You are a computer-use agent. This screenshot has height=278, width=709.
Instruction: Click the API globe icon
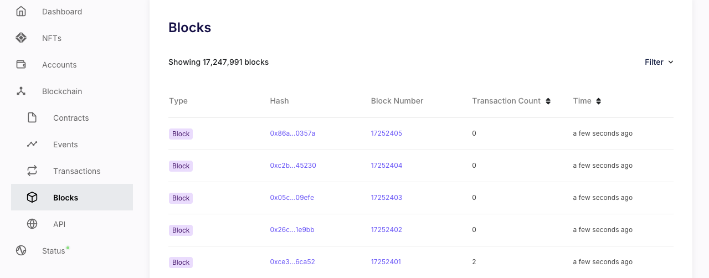[32, 224]
